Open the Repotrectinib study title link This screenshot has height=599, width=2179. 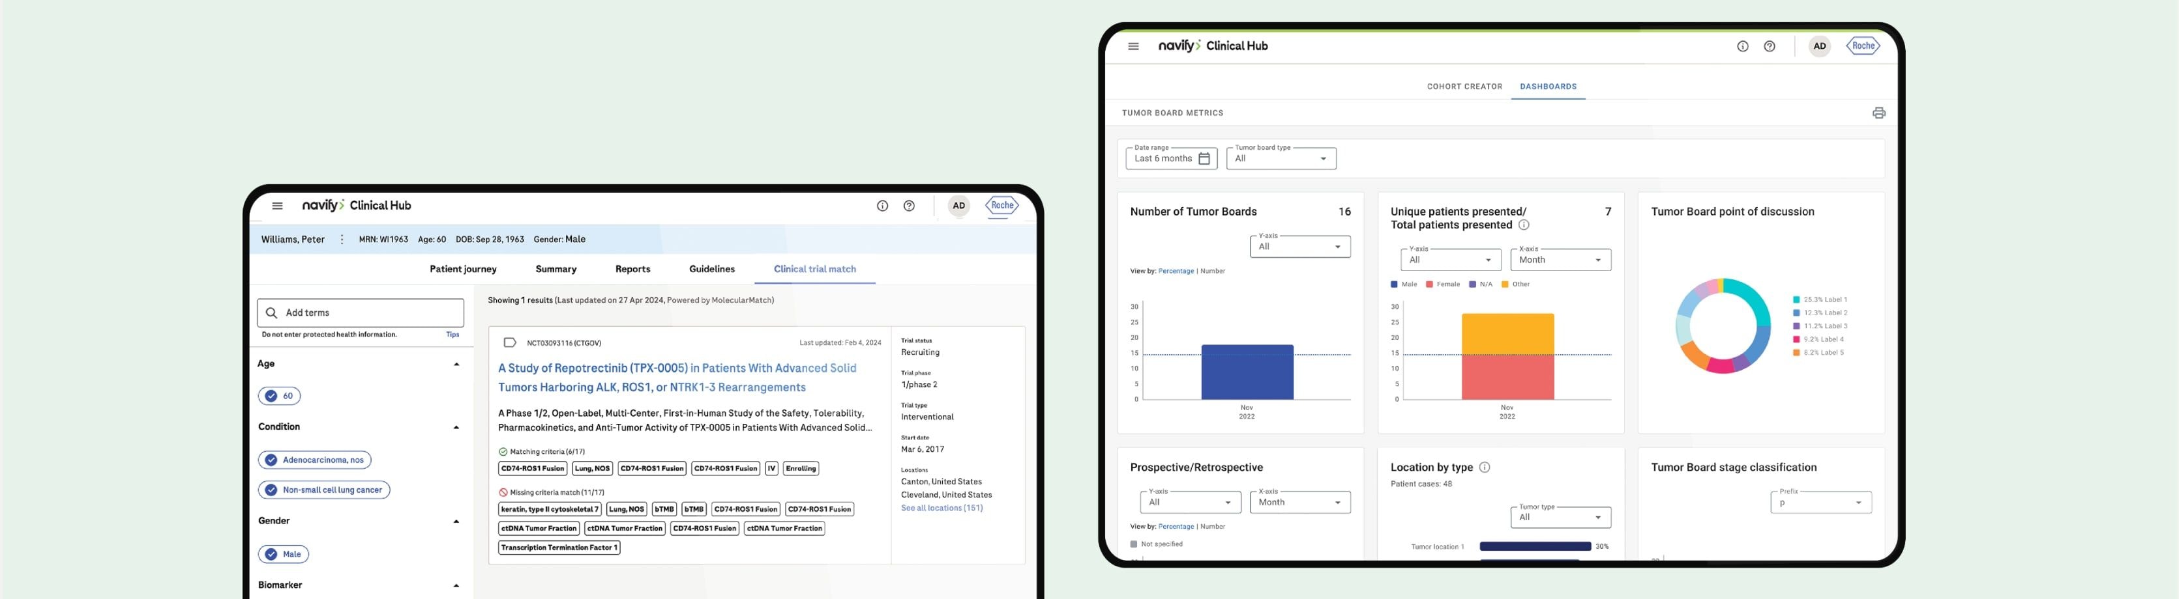(677, 378)
